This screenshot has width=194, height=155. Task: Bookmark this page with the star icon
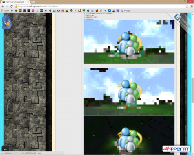pyautogui.click(x=187, y=6)
